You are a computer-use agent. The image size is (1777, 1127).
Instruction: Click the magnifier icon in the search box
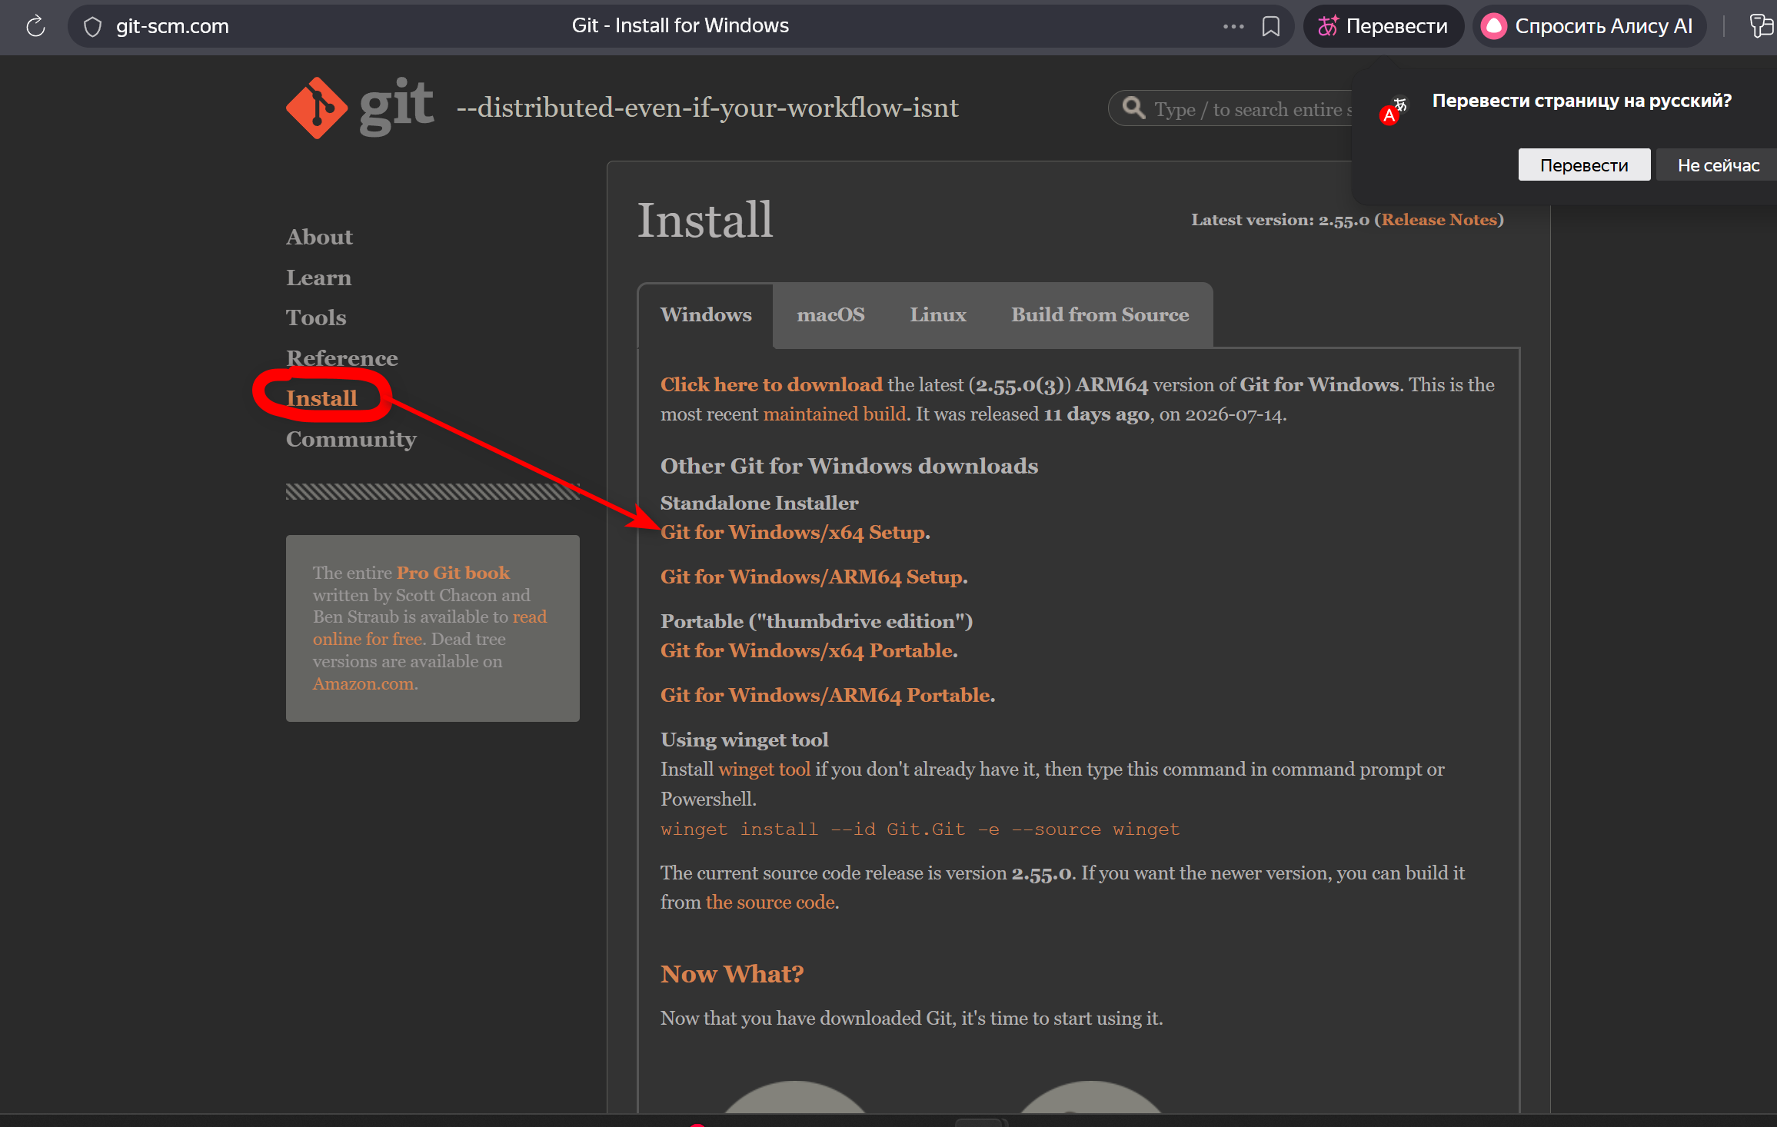[x=1133, y=108]
